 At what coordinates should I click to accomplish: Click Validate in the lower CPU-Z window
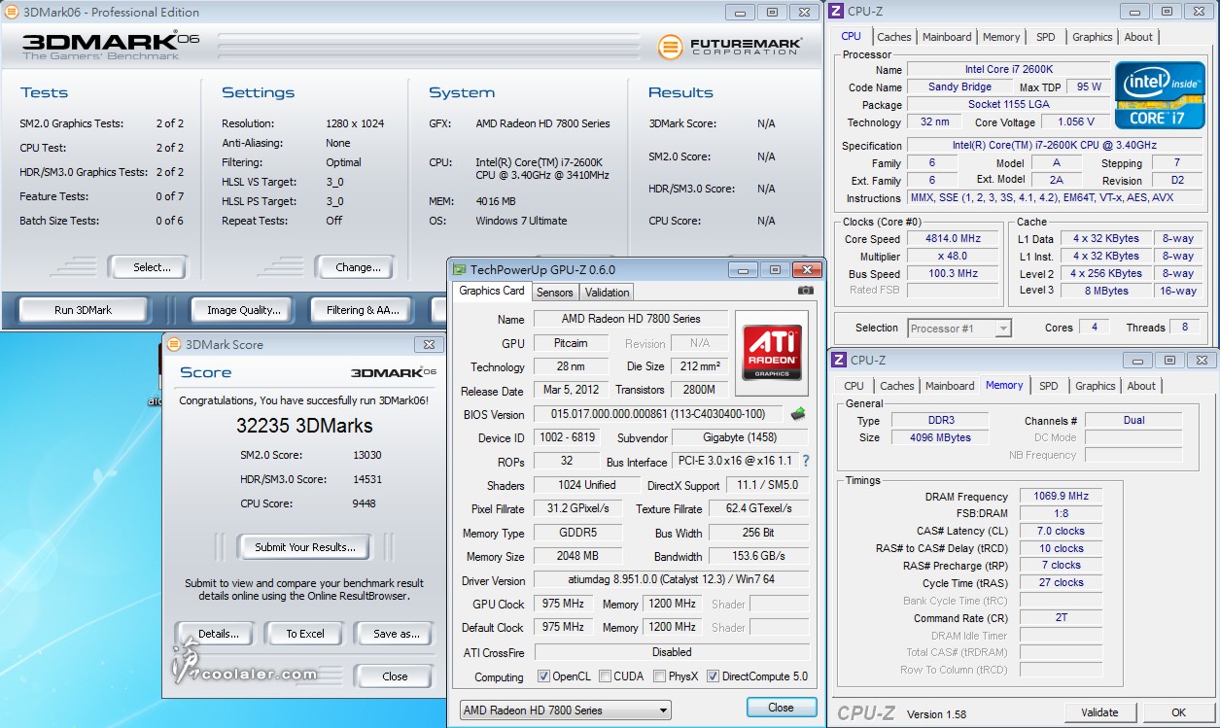1098,712
